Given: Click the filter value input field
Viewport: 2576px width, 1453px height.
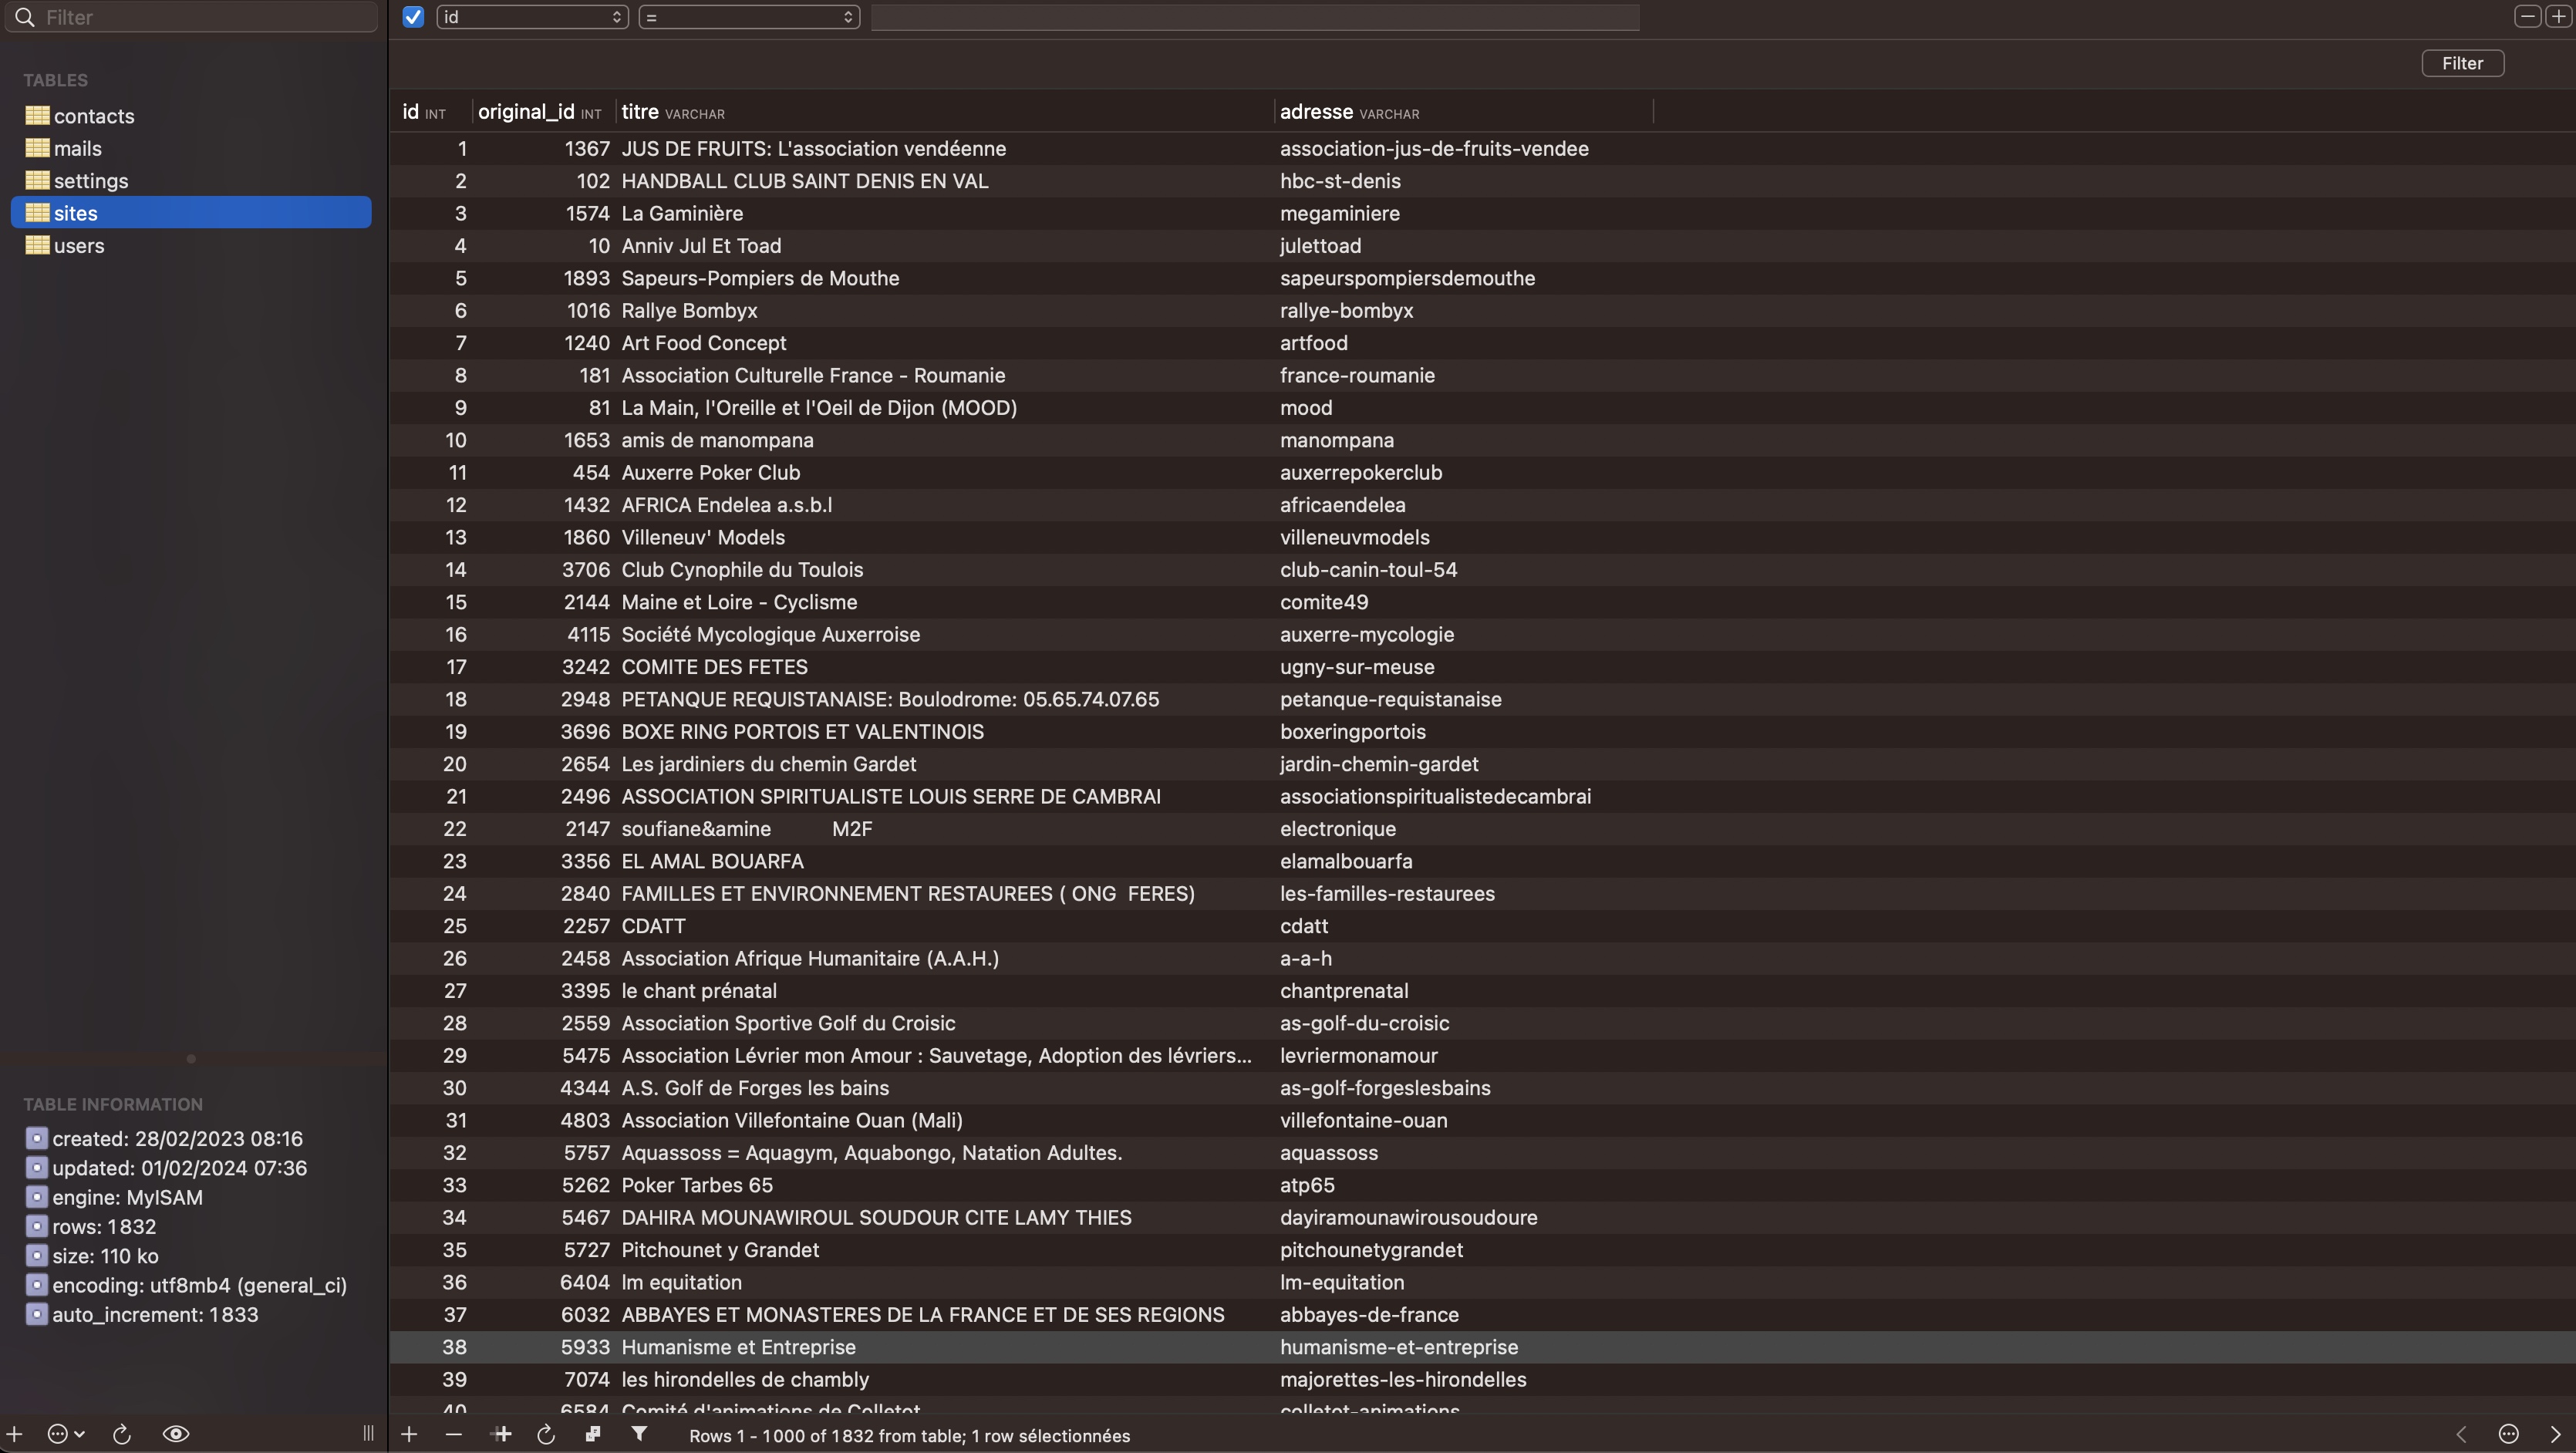Looking at the screenshot, I should (x=1254, y=17).
